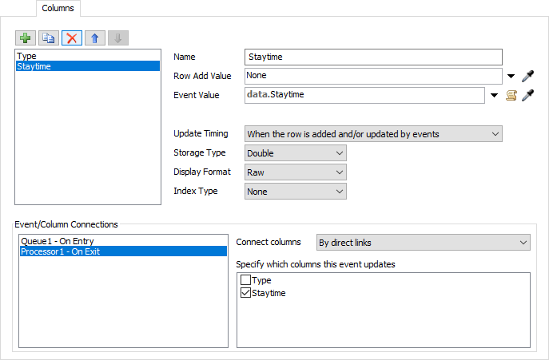The image size is (549, 360).
Task: Click the disabled move down arrow icon
Action: pos(117,38)
